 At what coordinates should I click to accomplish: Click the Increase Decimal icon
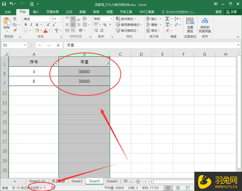point(96,30)
